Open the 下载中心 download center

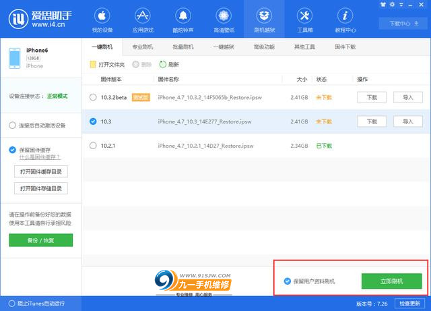404,24
